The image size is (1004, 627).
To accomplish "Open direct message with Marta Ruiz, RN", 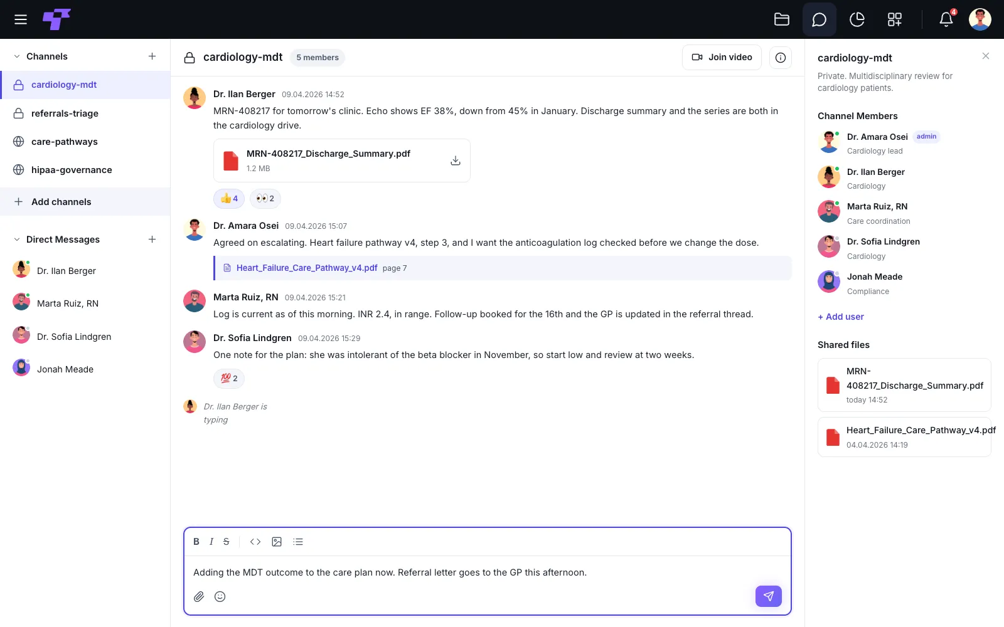I will [x=85, y=303].
